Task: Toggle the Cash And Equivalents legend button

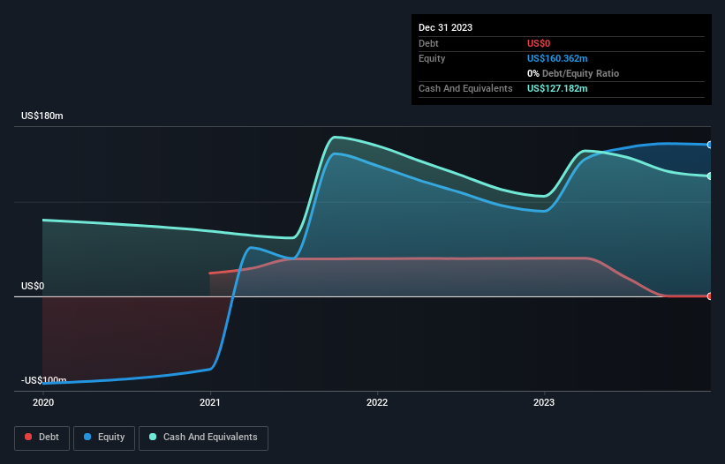Action: pos(203,438)
